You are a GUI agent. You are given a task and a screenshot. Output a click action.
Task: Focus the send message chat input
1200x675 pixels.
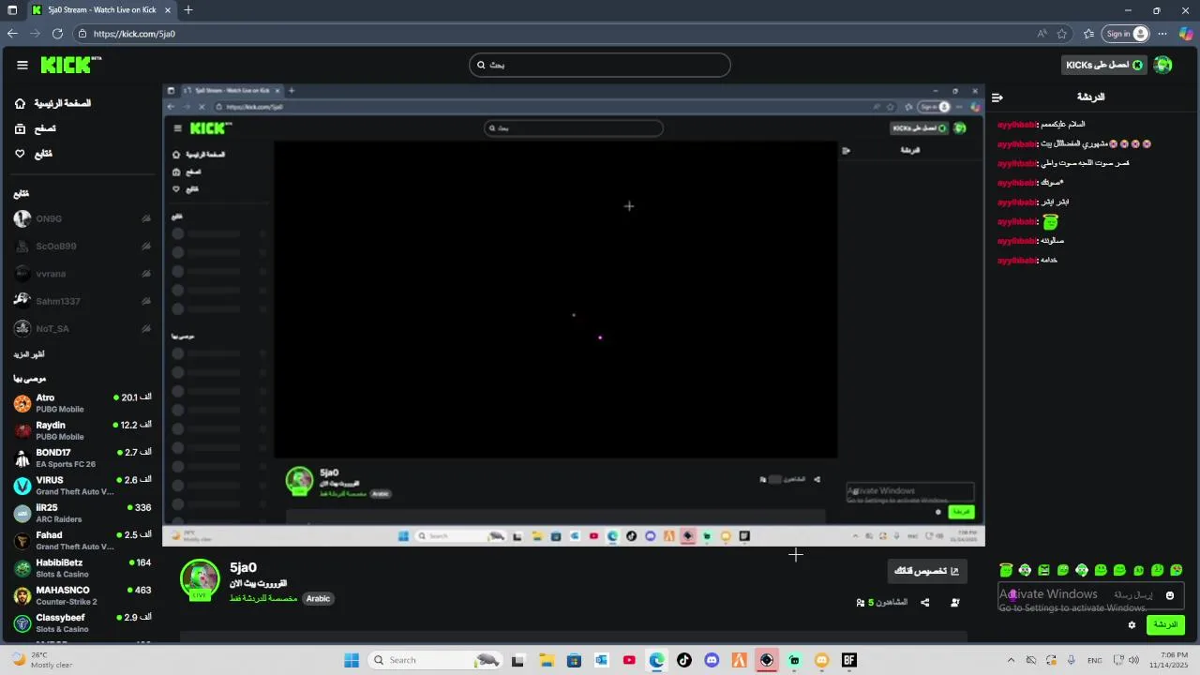[x=1091, y=595]
